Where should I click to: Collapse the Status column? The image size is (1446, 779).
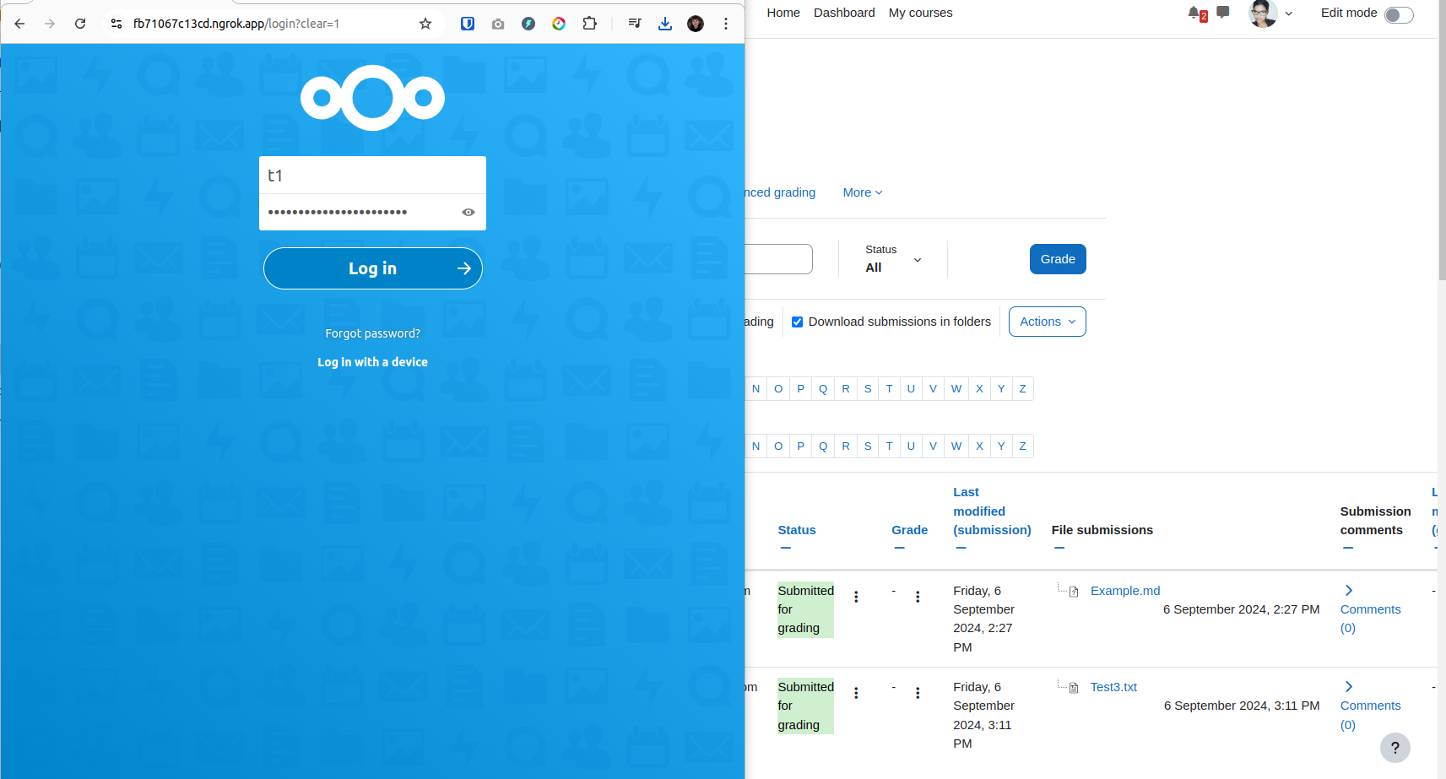pyautogui.click(x=786, y=549)
